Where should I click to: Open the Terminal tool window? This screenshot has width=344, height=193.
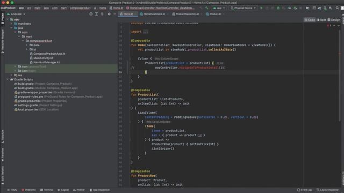click(47, 190)
